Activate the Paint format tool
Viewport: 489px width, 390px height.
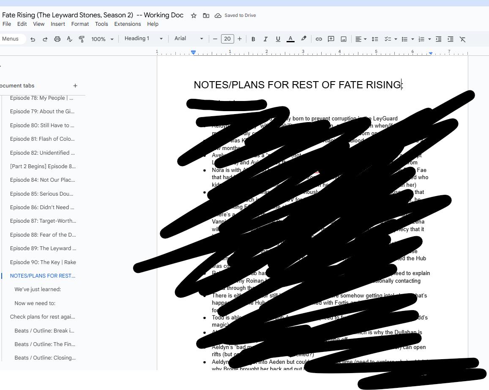(x=82, y=39)
